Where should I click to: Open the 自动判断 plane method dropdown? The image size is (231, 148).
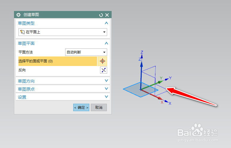[x=86, y=52]
